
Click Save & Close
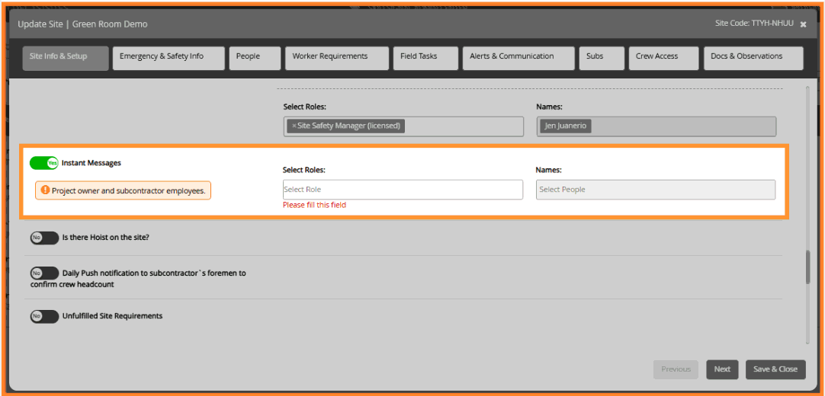[x=775, y=369]
